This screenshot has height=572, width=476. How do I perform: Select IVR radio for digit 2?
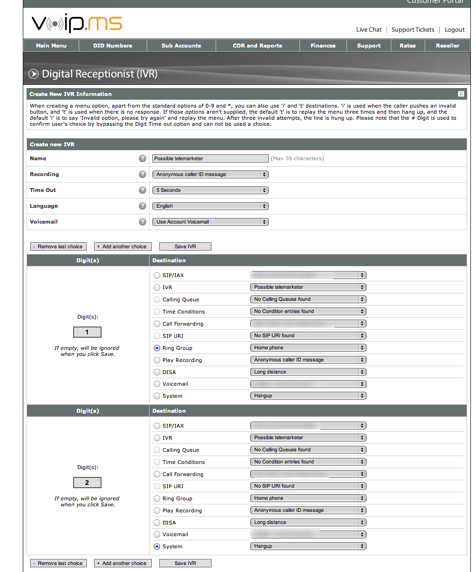point(157,438)
